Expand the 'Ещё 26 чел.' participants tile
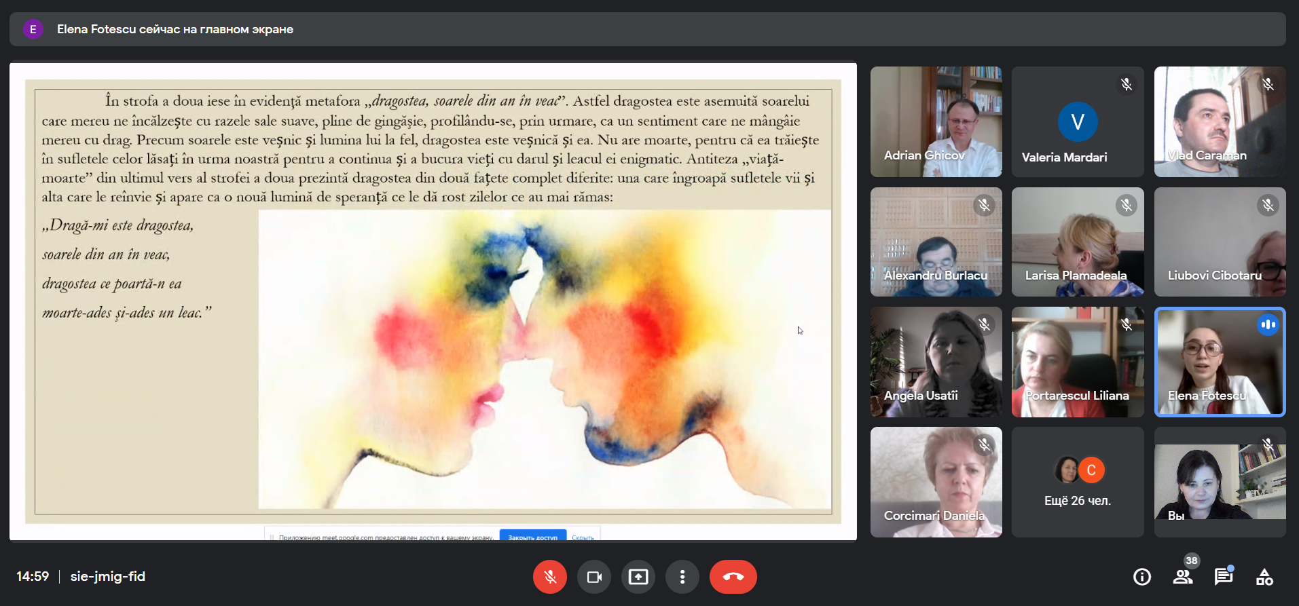The height and width of the screenshot is (606, 1299). (1078, 482)
